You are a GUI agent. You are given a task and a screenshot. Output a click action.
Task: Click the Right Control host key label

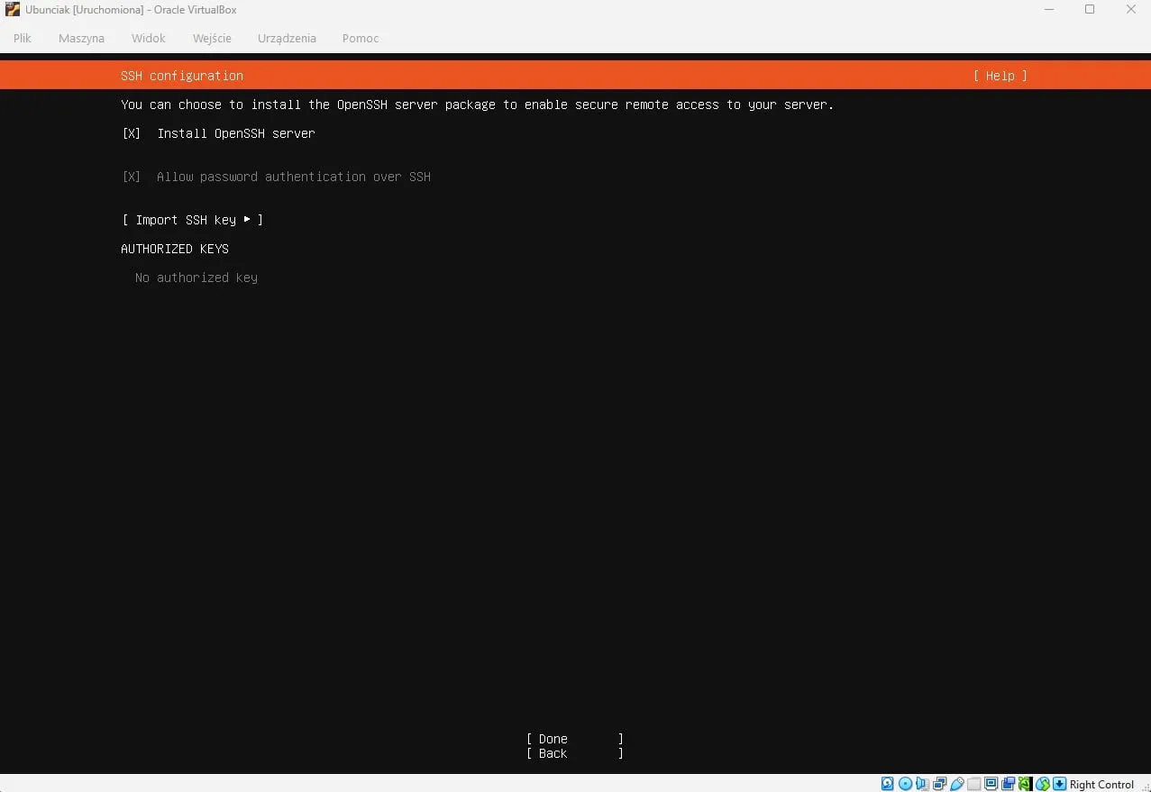tap(1101, 784)
